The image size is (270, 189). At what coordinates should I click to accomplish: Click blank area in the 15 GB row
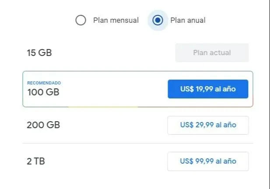pos(114,53)
